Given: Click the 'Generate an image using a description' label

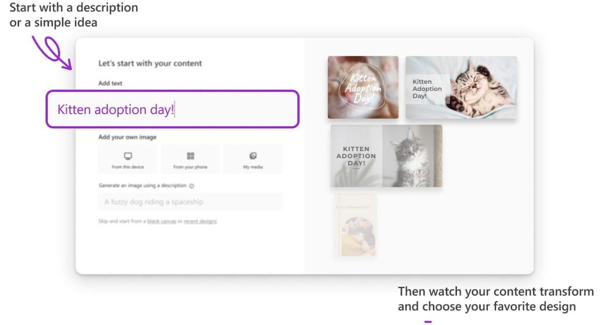Looking at the screenshot, I should [x=143, y=186].
